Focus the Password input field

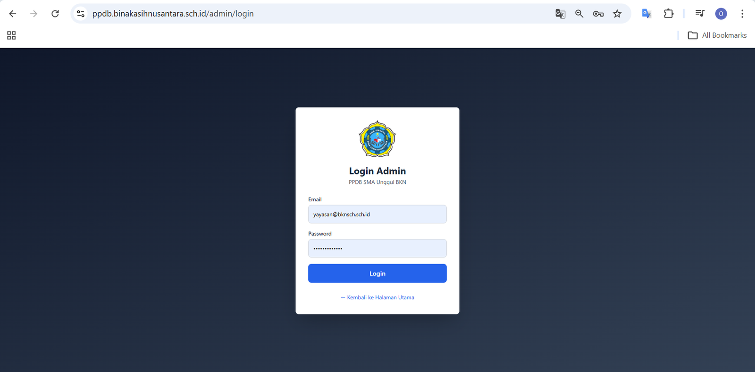pyautogui.click(x=377, y=248)
